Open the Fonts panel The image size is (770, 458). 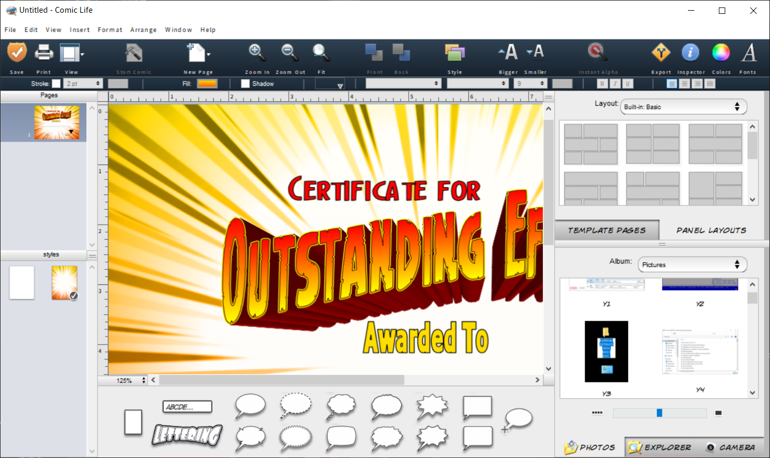click(749, 52)
